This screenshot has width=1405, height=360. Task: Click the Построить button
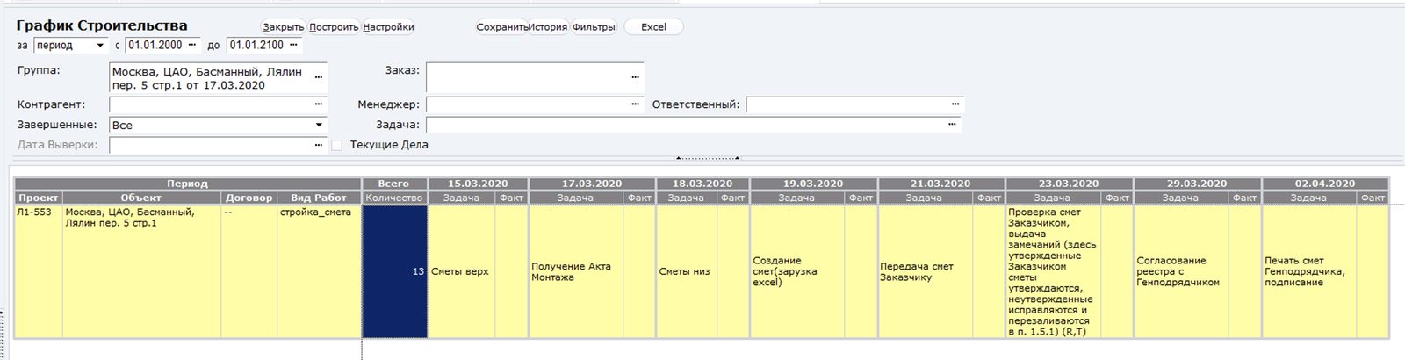click(334, 27)
